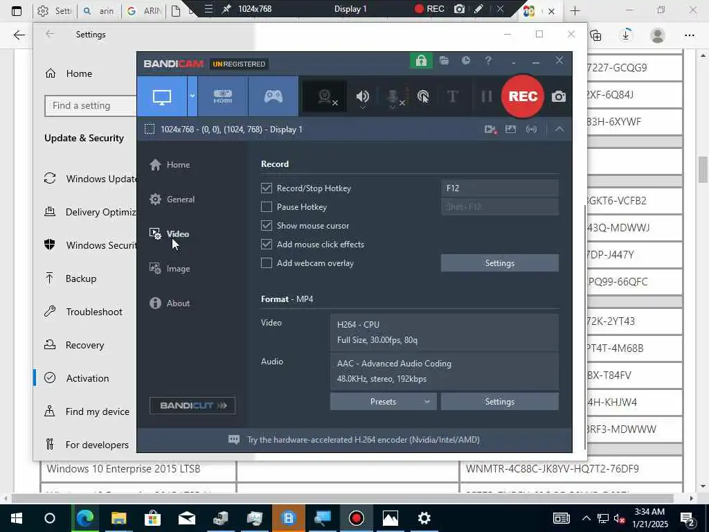Screen dimensions: 709x532
Task: Toggle text overlay T icon
Action: click(452, 96)
